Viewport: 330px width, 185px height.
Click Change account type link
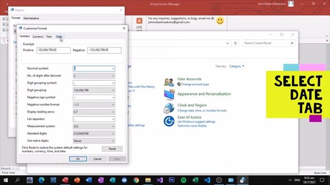coord(195,84)
